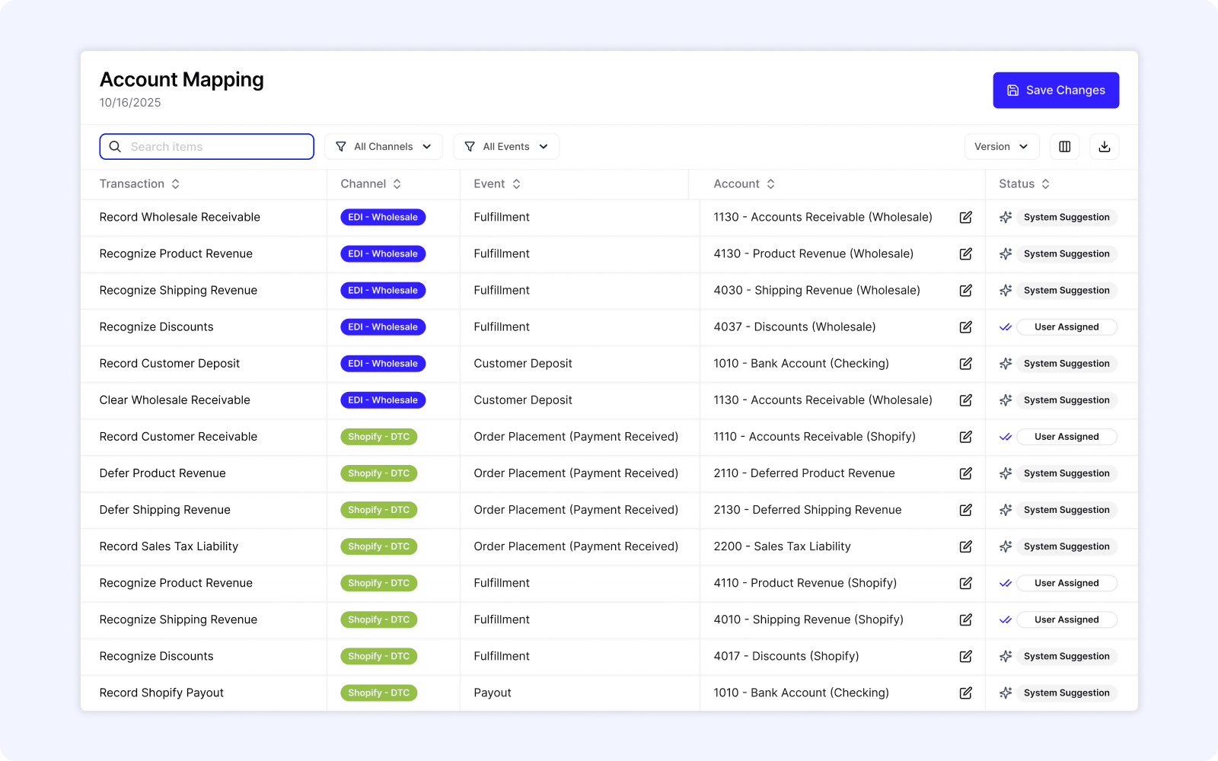Edit account for Record Sales Tax Liability
Image resolution: width=1218 pixels, height=761 pixels.
[x=965, y=546]
